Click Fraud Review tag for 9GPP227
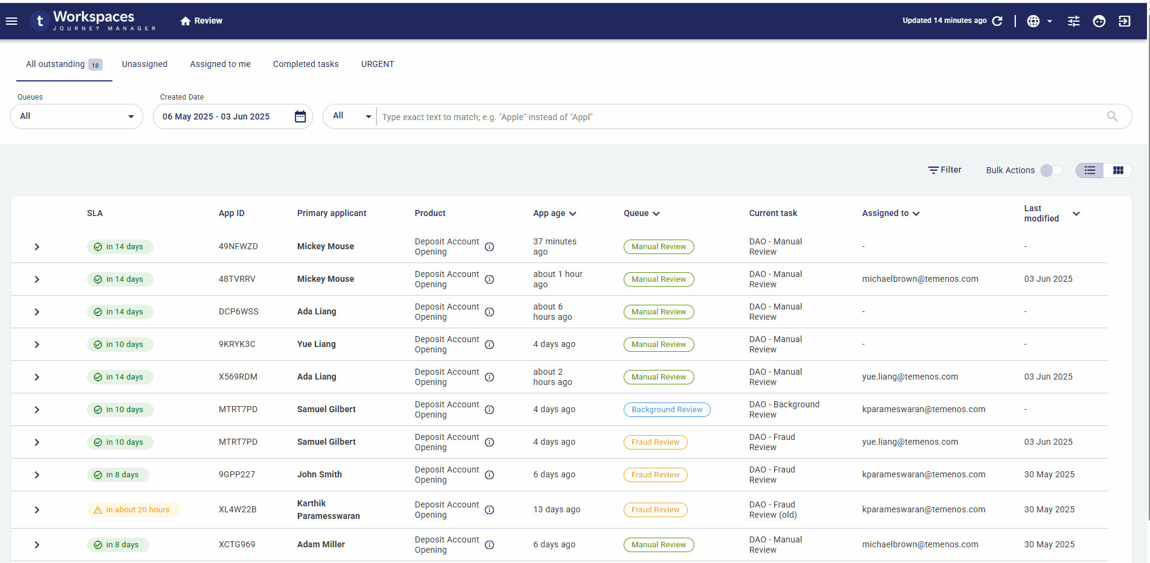 (655, 475)
